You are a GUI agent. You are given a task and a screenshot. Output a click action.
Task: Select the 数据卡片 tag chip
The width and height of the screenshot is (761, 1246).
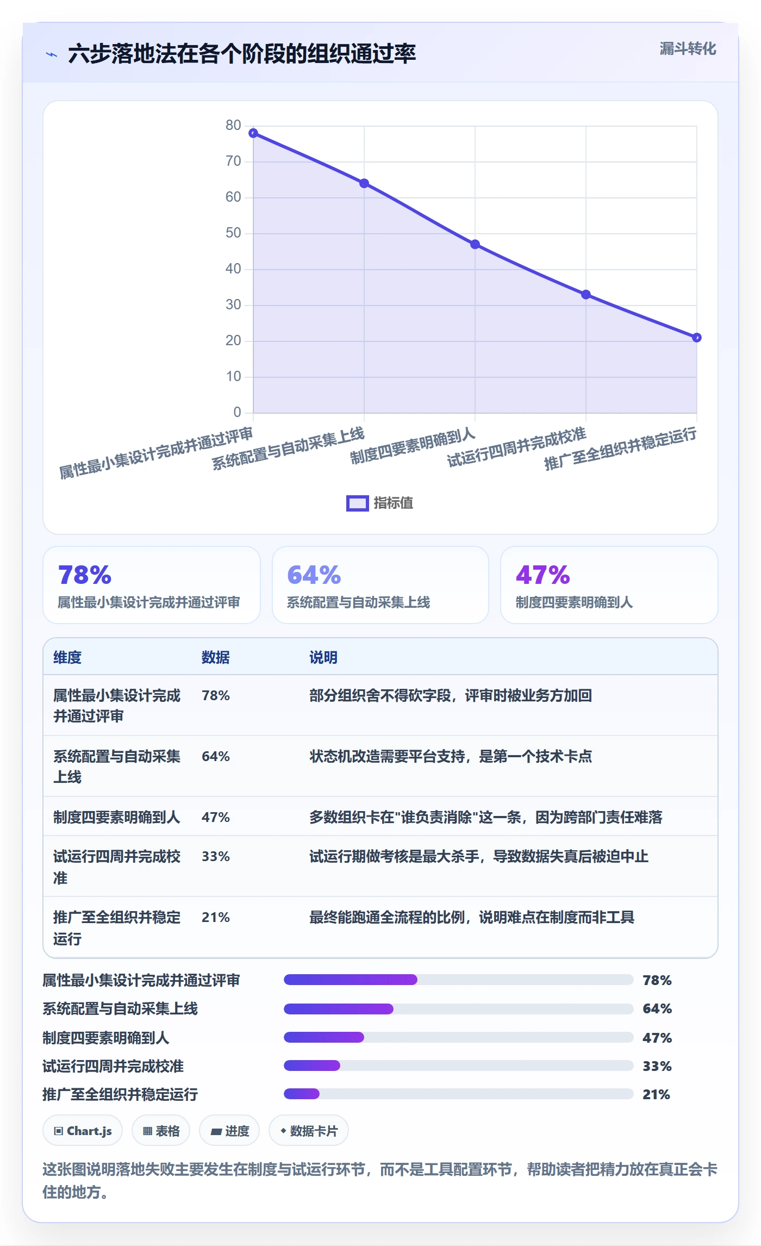pyautogui.click(x=309, y=1131)
